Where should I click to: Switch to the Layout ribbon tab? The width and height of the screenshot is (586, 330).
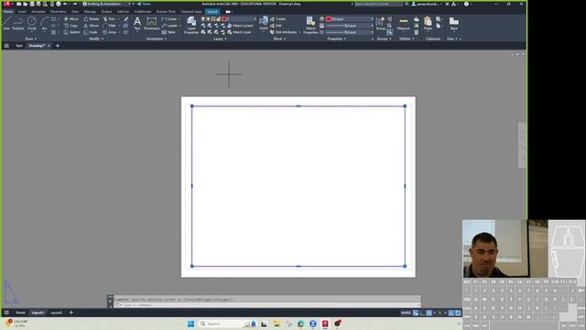coord(212,12)
